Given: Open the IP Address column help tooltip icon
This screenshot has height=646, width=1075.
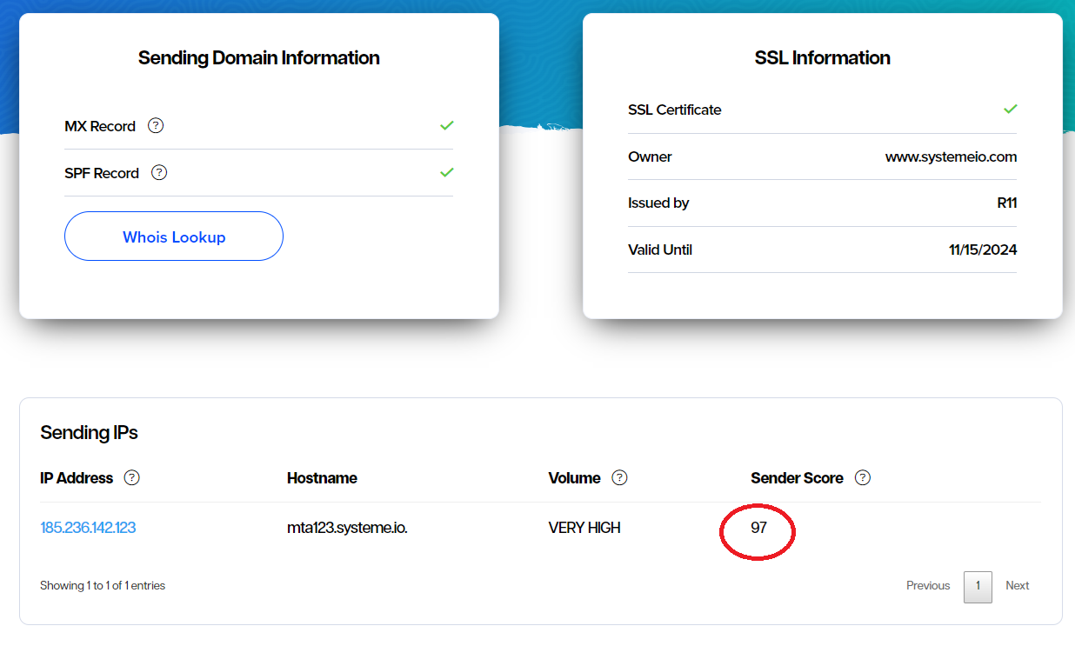Looking at the screenshot, I should tap(132, 477).
